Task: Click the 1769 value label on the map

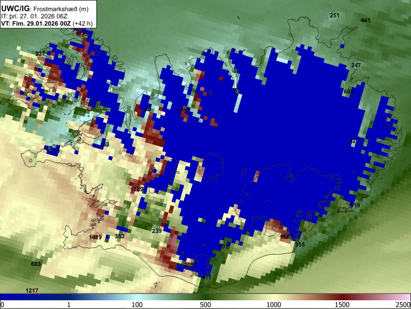Action: coord(137,189)
